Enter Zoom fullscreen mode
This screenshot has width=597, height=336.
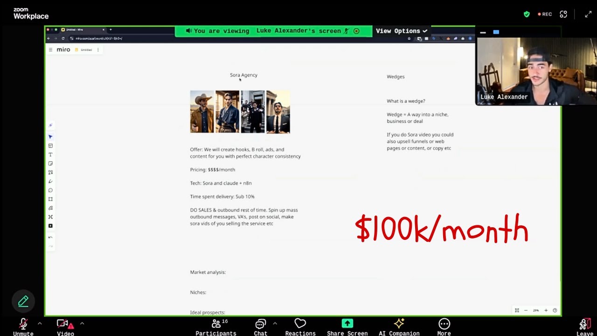tap(588, 14)
